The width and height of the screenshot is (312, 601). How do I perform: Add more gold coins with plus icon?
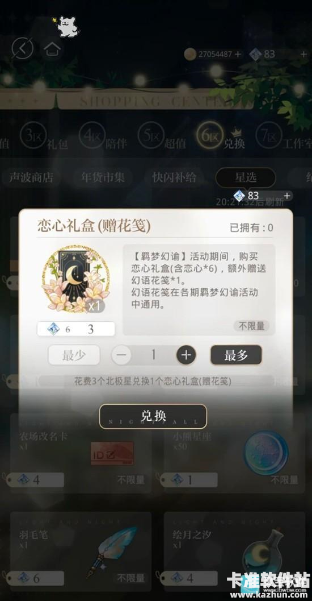pos(238,54)
